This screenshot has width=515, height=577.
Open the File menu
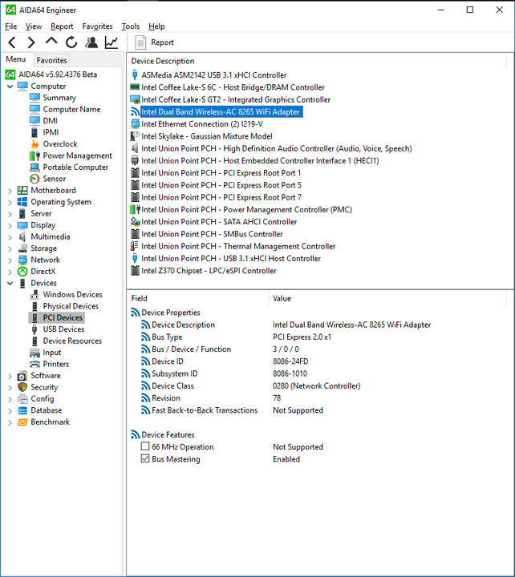[11, 26]
